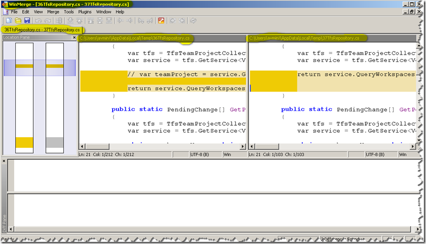Click left pane 'UTF-8 (B)' status cell
This screenshot has width=426, height=244.
pos(206,155)
